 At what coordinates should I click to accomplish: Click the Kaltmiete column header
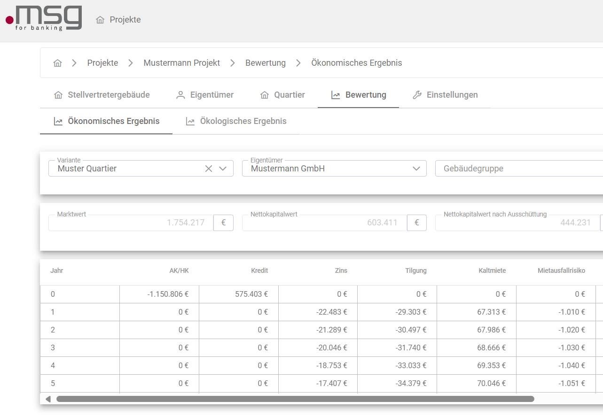pyautogui.click(x=492, y=270)
